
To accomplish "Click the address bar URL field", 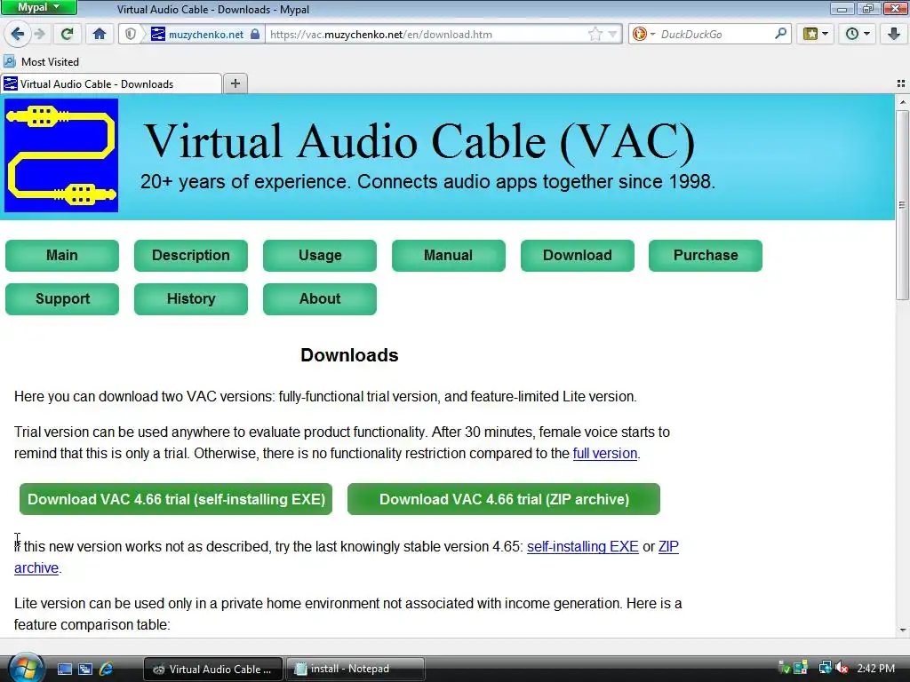I will coord(427,35).
